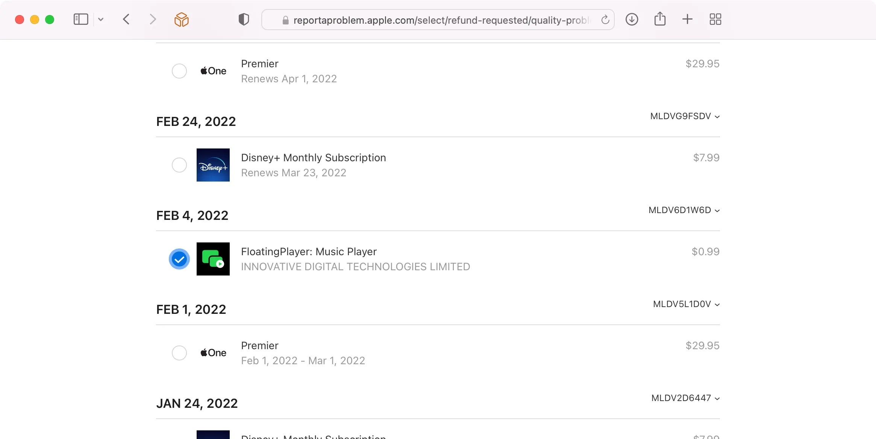Screen dimensions: 876x439
Task: Click the Disney+ subscription thumbnail icon
Action: coord(213,165)
